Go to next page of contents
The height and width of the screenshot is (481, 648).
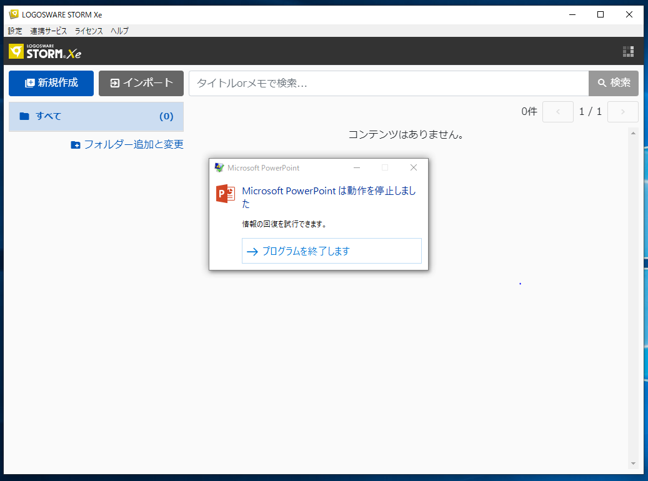pyautogui.click(x=623, y=112)
